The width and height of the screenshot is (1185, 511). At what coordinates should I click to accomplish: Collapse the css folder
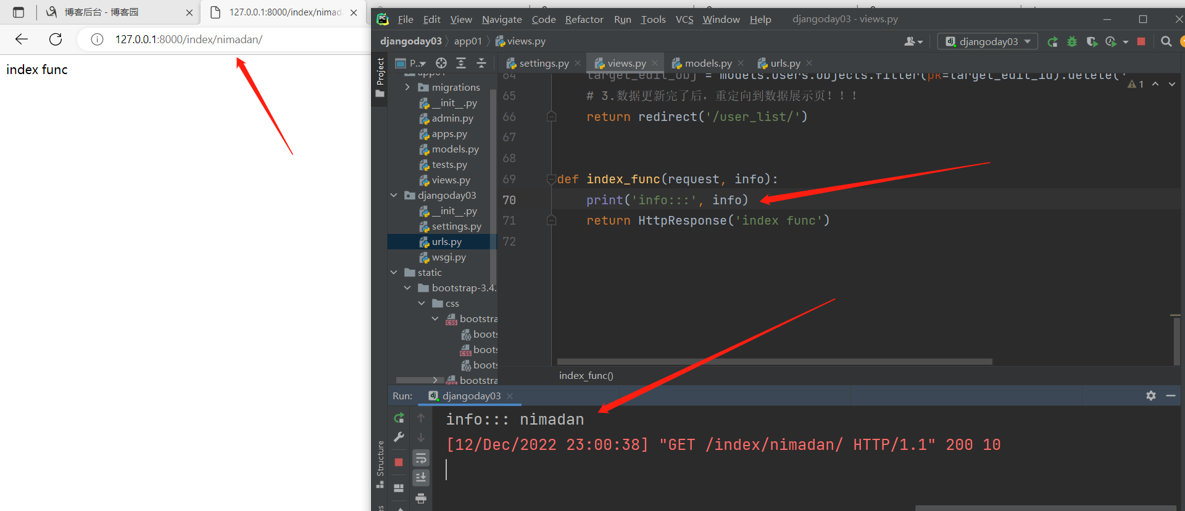[422, 304]
